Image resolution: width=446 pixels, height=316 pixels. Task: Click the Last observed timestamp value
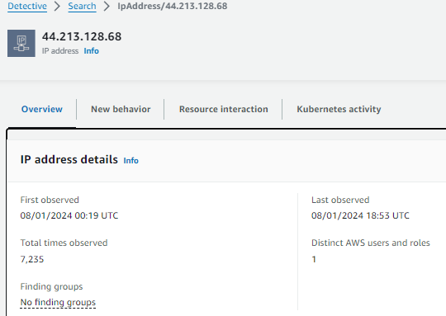[x=360, y=215]
